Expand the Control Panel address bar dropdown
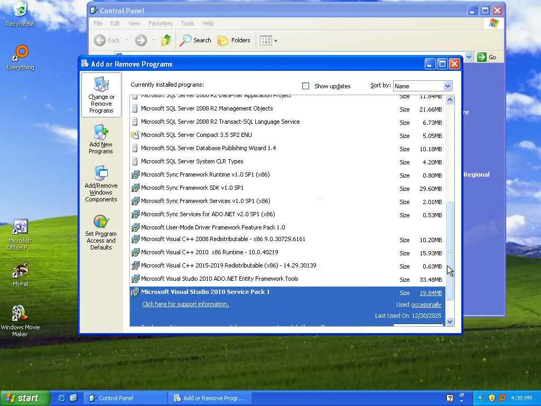The width and height of the screenshot is (541, 406). (469, 57)
